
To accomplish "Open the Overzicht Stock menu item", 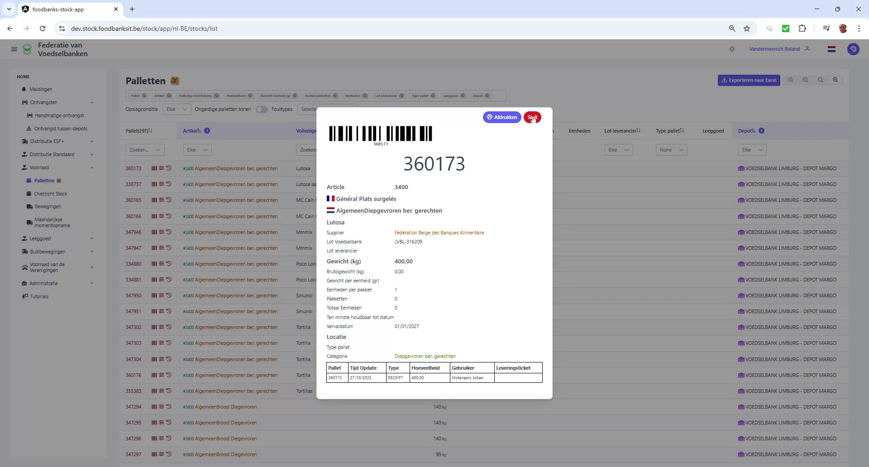I will (x=51, y=193).
